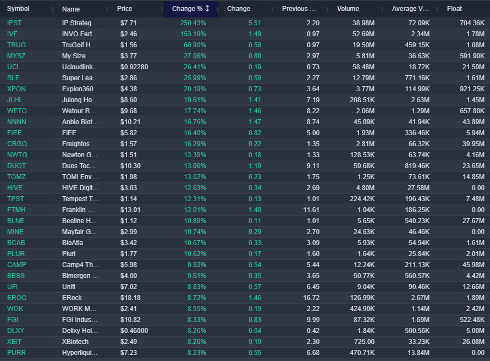Open the BLNE ticker symbol

(15, 221)
